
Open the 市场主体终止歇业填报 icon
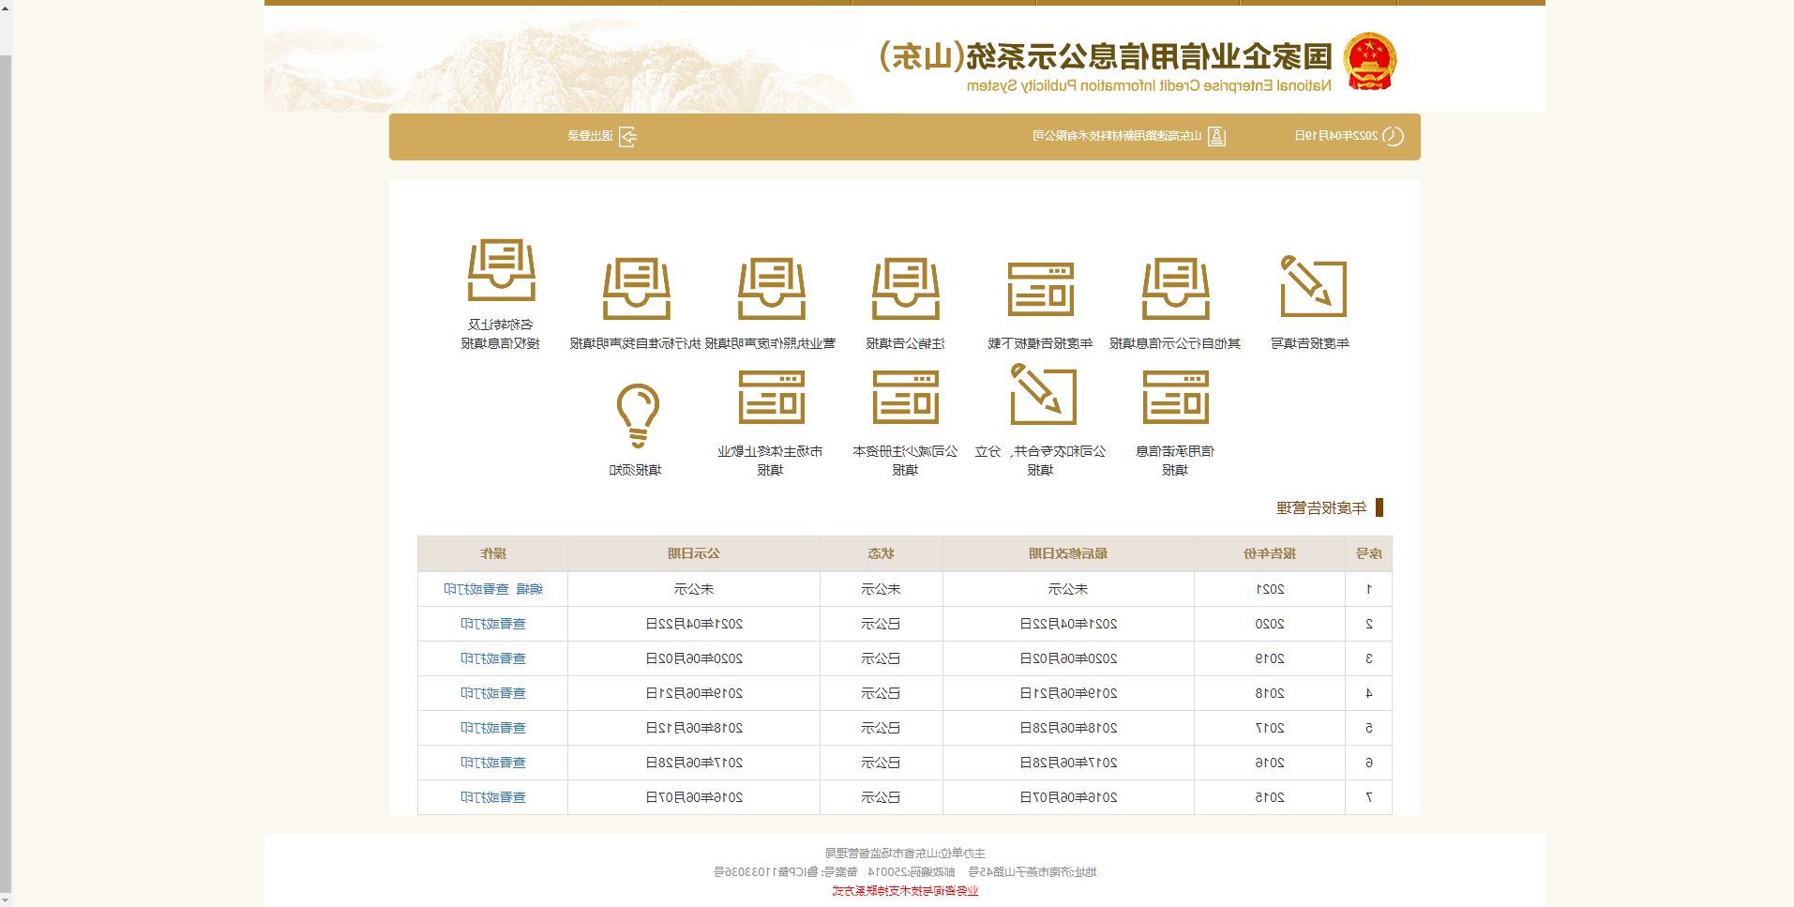pos(771,397)
